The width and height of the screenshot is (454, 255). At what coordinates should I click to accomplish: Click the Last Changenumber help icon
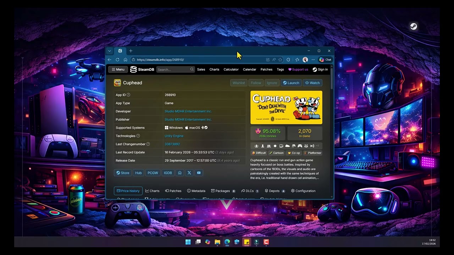148,144
